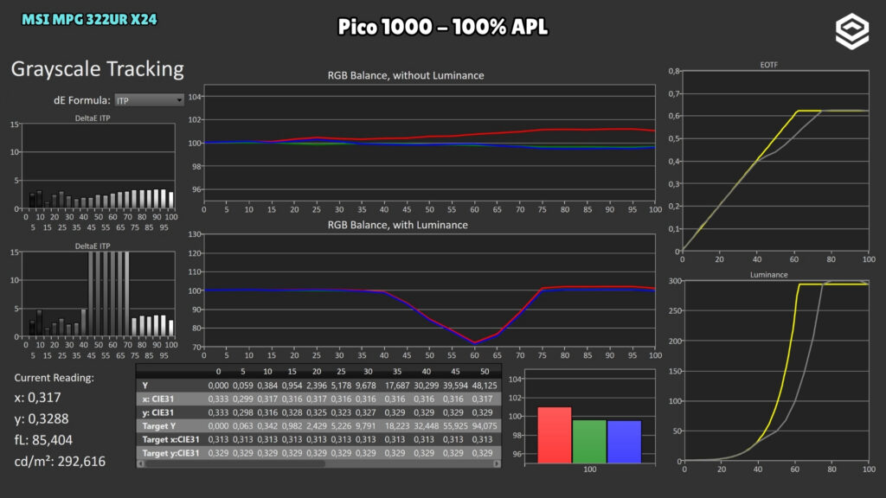Click the 'Luminance' chart title
The height and width of the screenshot is (498, 886).
pos(768,275)
